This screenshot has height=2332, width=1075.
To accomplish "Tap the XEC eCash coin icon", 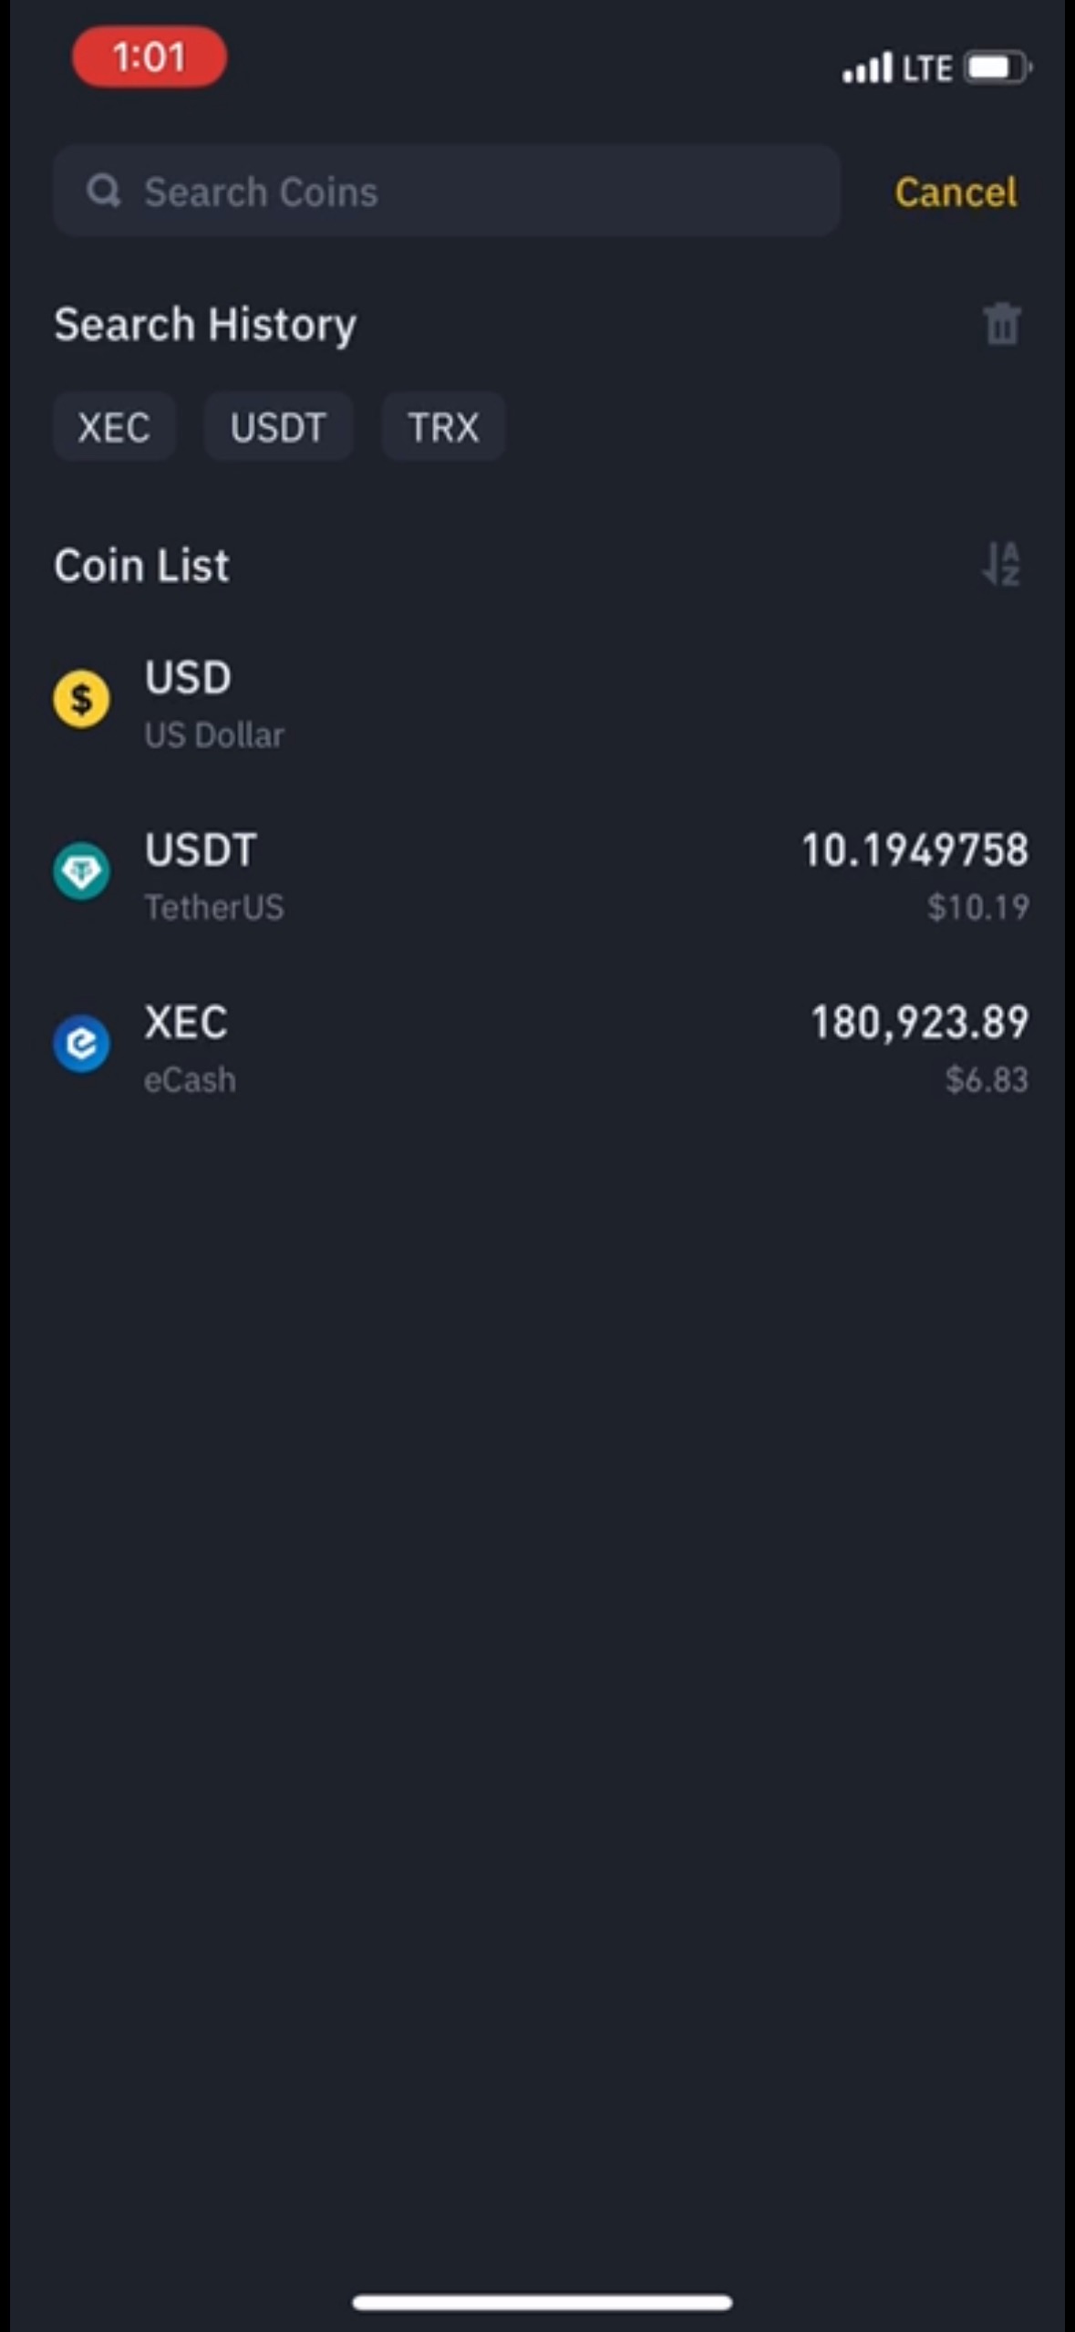I will click(x=82, y=1044).
